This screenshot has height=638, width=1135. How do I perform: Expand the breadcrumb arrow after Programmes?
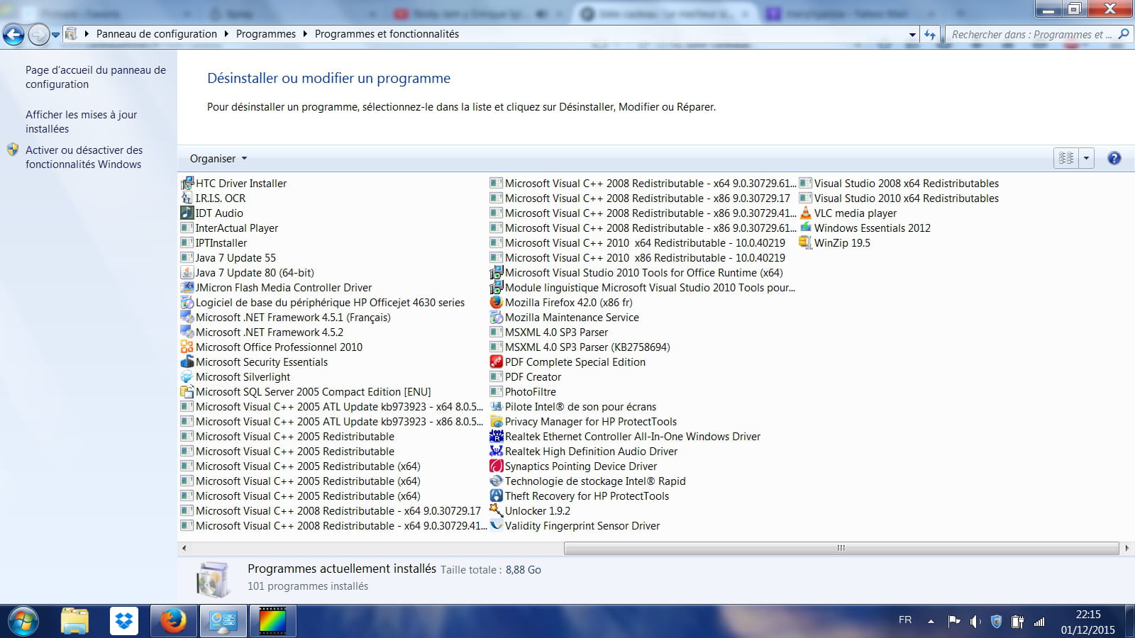pyautogui.click(x=305, y=33)
